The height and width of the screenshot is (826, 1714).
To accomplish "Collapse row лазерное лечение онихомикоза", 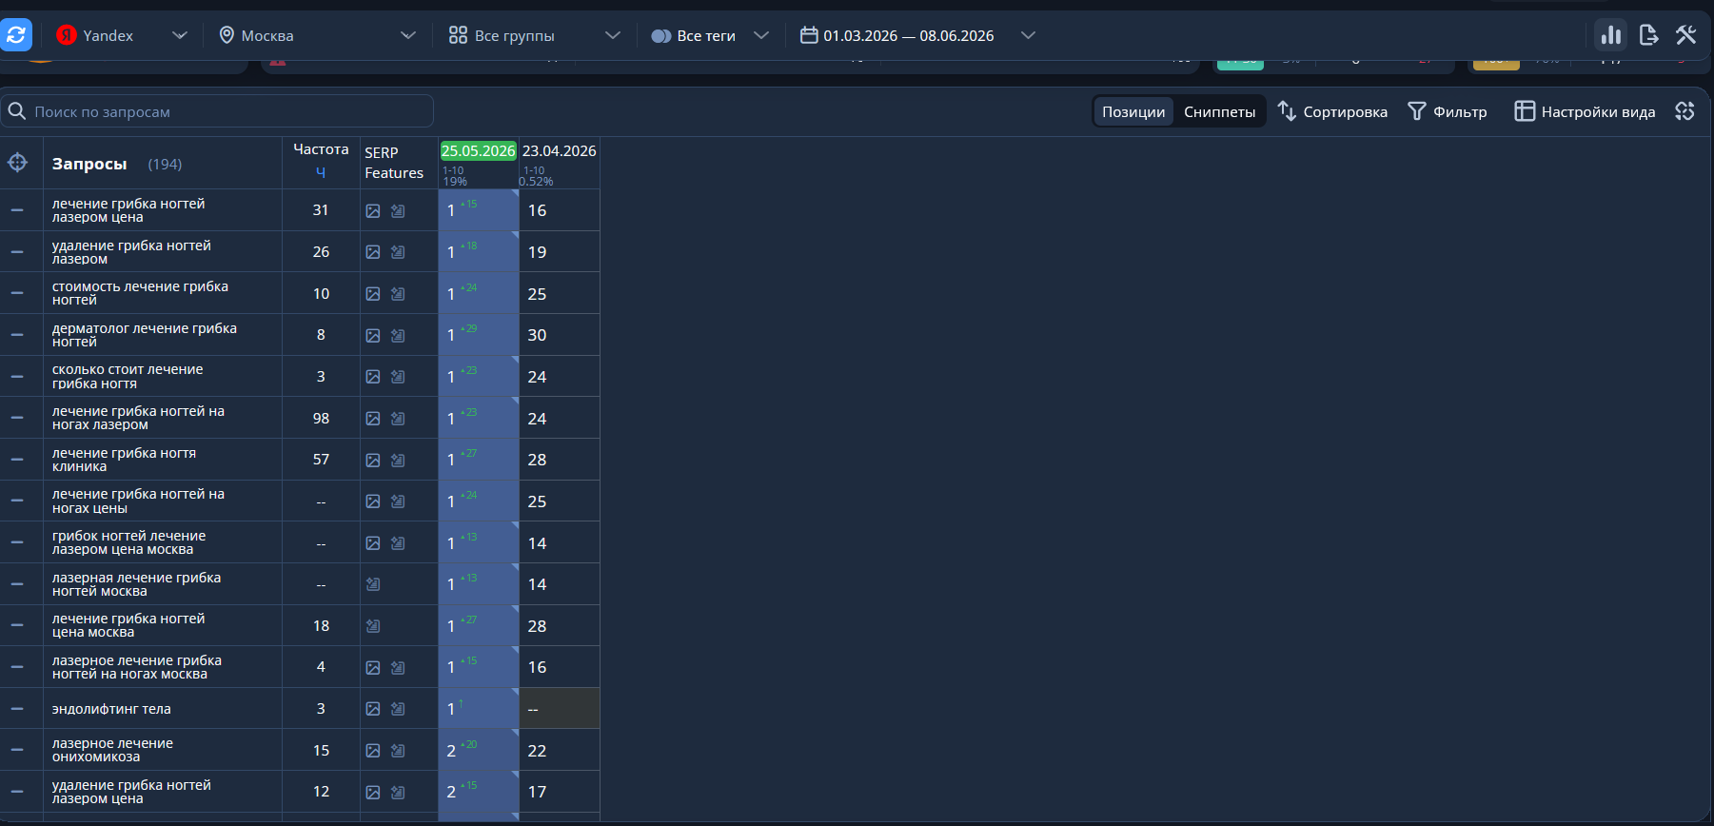I will pyautogui.click(x=17, y=750).
